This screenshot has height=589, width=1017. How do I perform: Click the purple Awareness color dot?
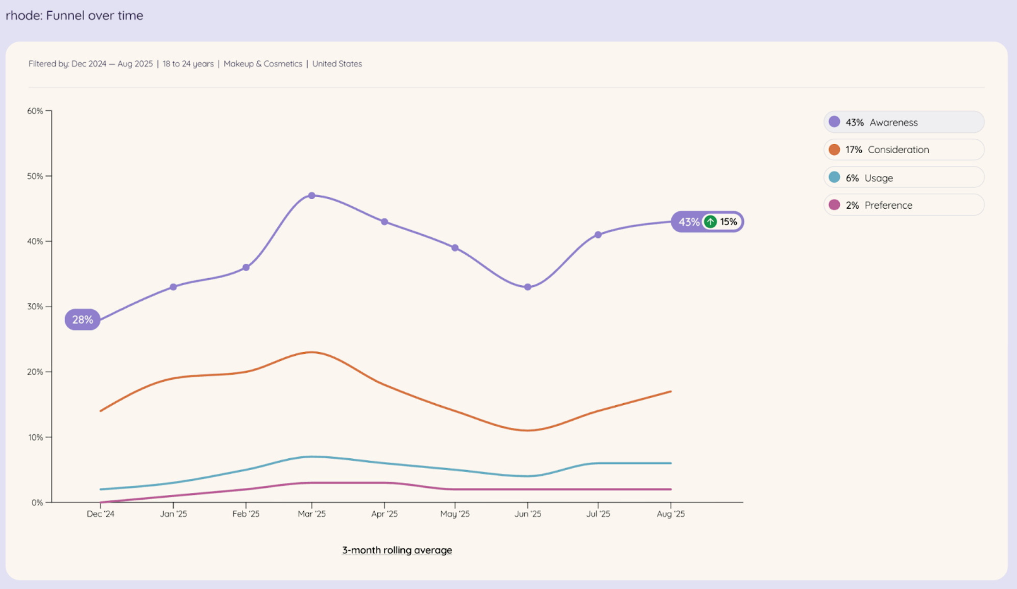834,122
